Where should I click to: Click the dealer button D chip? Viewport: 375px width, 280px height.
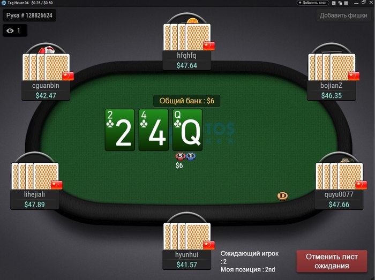[x=282, y=196]
